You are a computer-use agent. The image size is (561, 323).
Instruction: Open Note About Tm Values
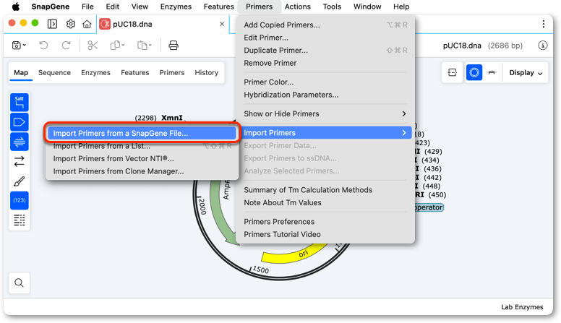(325, 202)
